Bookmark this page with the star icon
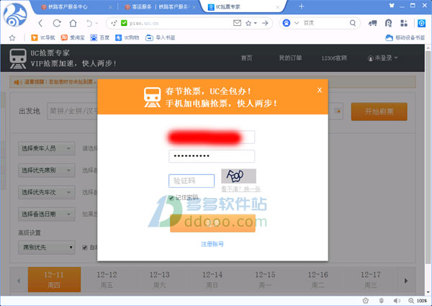The image size is (432, 306). (x=248, y=24)
